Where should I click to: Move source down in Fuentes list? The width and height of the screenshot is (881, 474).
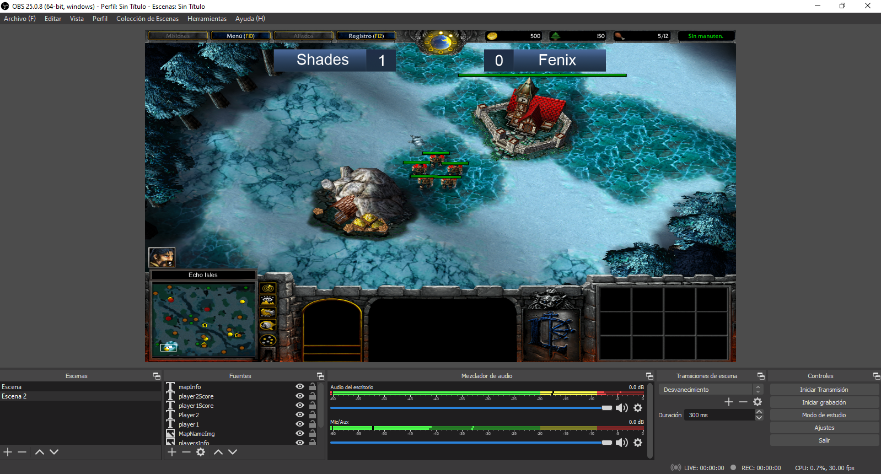click(233, 452)
